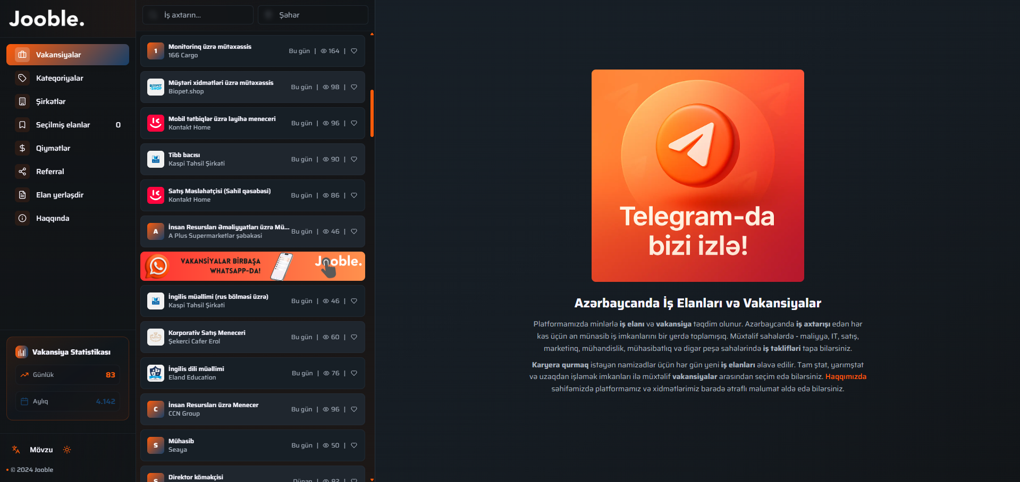Click the language translate icon at bottom
This screenshot has width=1020, height=482.
tap(16, 450)
